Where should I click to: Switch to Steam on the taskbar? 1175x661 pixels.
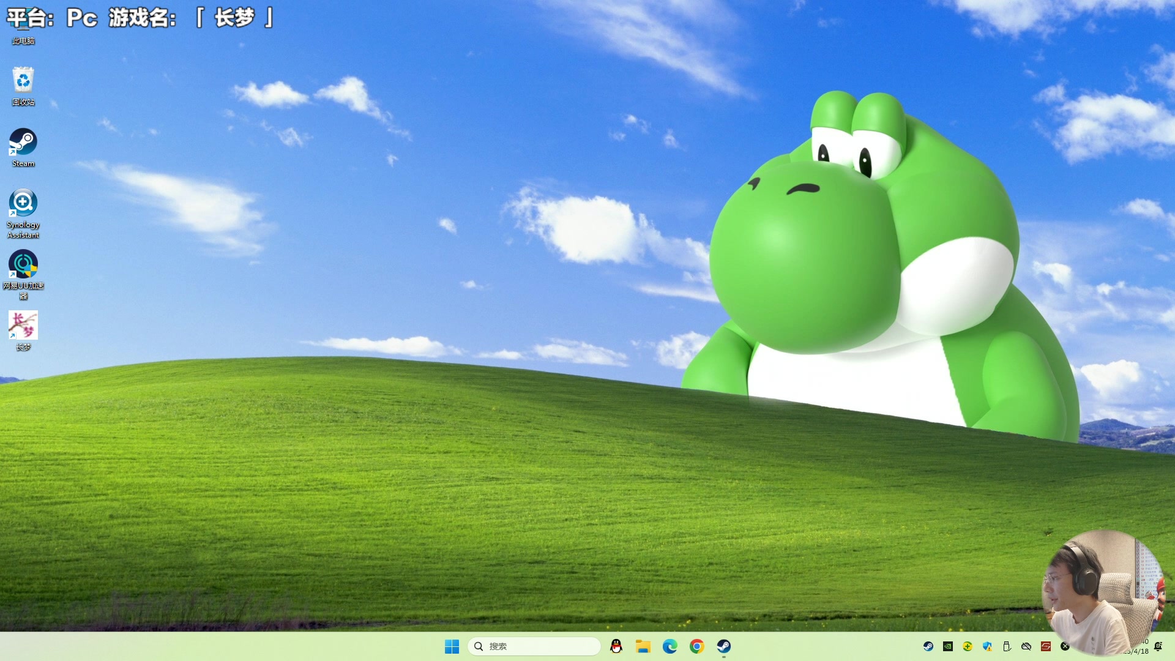(724, 646)
